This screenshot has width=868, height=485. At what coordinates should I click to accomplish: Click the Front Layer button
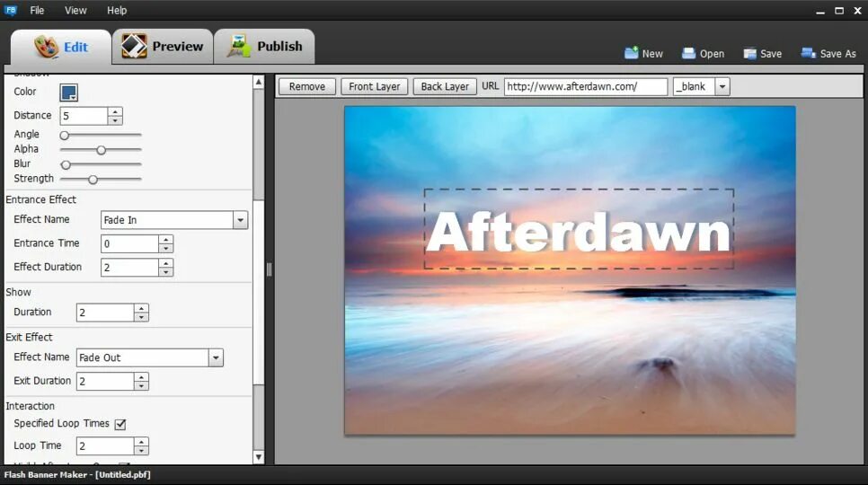(374, 86)
